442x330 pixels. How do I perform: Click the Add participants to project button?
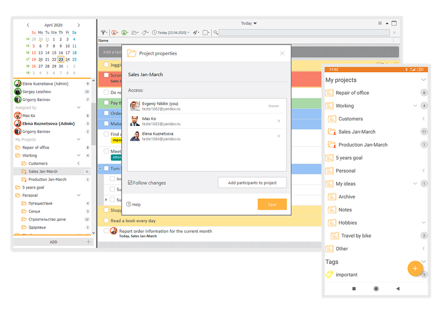[x=252, y=182]
